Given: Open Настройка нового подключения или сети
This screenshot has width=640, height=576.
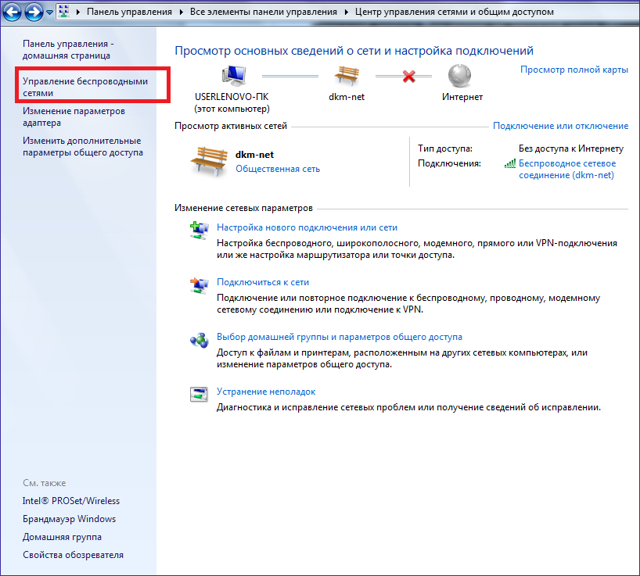Looking at the screenshot, I should (307, 227).
